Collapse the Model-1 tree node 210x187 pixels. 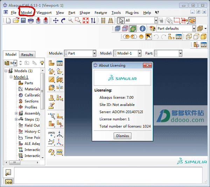click(x=11, y=77)
